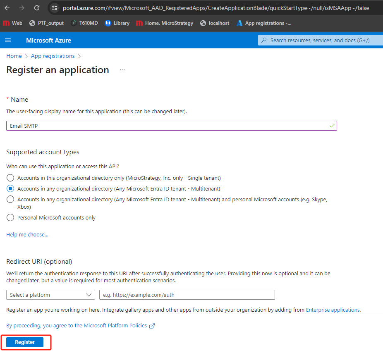This screenshot has height=353, width=383.
Task: Select Multitenant and personal Microsoft accounts option
Action: 11,199
